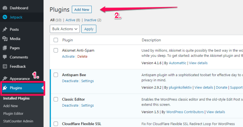Screen dimensions: 243x127
Task: Check the Antispam Bee checkbox
Action: 56,75
